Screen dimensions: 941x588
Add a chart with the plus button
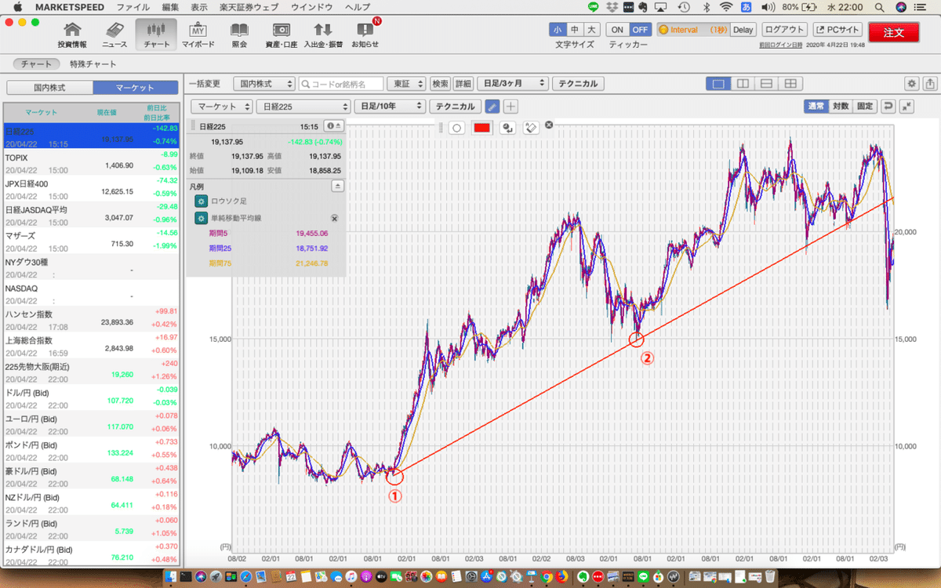point(510,106)
